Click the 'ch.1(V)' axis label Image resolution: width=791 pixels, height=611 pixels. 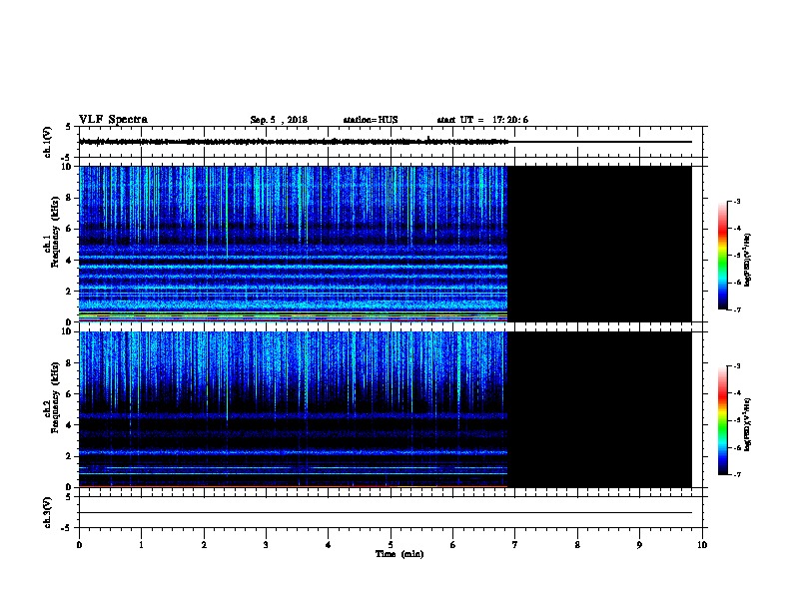pos(47,142)
